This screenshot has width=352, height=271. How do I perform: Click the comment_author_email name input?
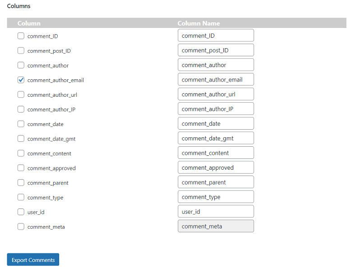point(216,80)
